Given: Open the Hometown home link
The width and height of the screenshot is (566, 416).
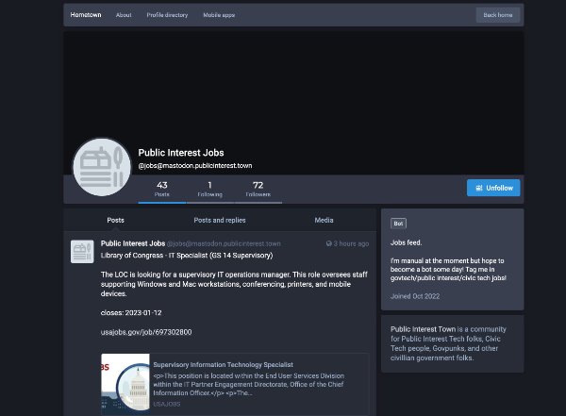Looking at the screenshot, I should 86,15.
